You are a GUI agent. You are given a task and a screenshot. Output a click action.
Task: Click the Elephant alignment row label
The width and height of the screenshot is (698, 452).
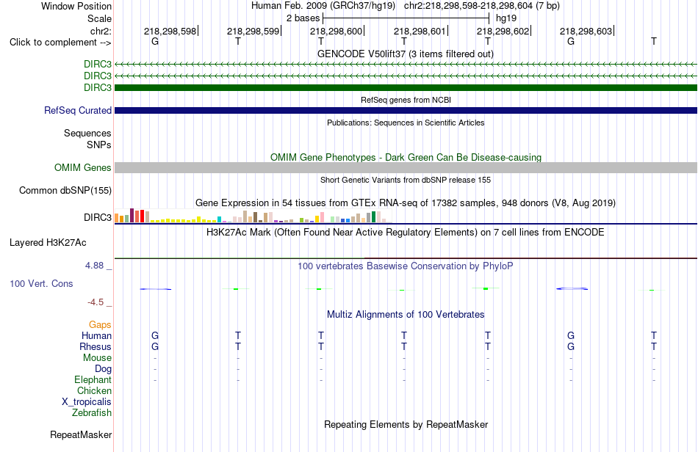[x=93, y=379]
